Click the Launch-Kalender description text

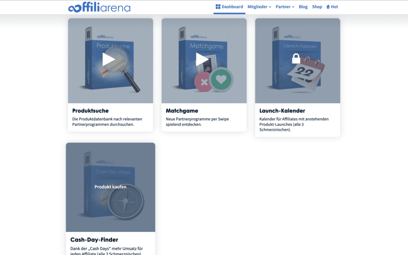click(294, 124)
